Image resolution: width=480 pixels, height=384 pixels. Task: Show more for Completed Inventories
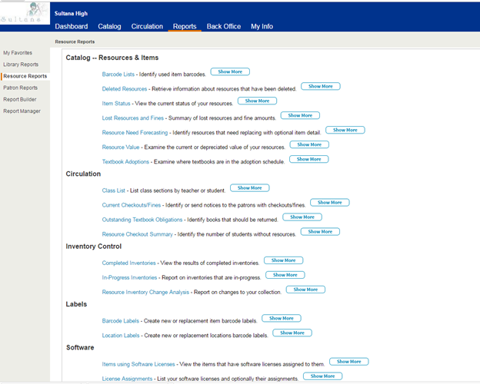coord(284,260)
